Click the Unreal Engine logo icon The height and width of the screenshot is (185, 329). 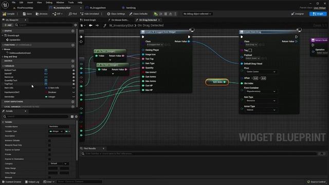pos(5,5)
